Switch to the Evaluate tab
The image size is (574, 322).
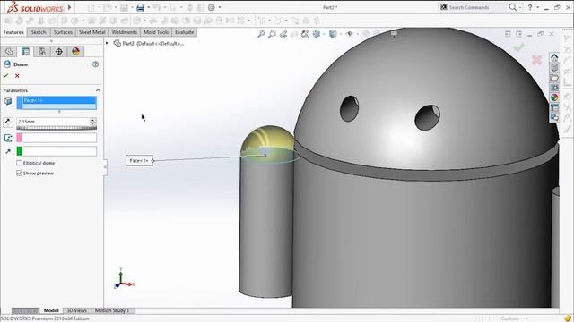pos(184,32)
